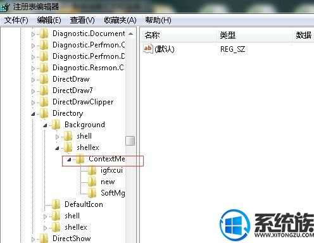Expand the DirectDraw key arrow

(x=33, y=80)
